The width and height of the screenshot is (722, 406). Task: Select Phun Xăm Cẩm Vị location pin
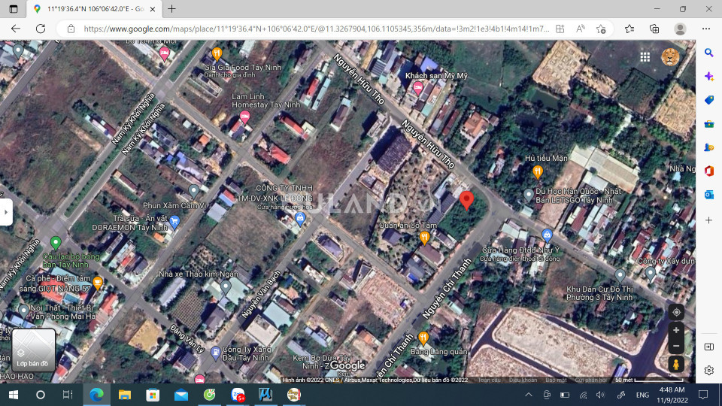193,190
